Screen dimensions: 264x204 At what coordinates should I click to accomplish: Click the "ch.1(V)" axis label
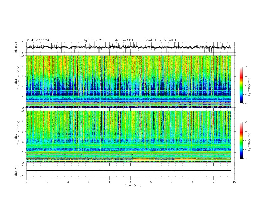click(16, 47)
